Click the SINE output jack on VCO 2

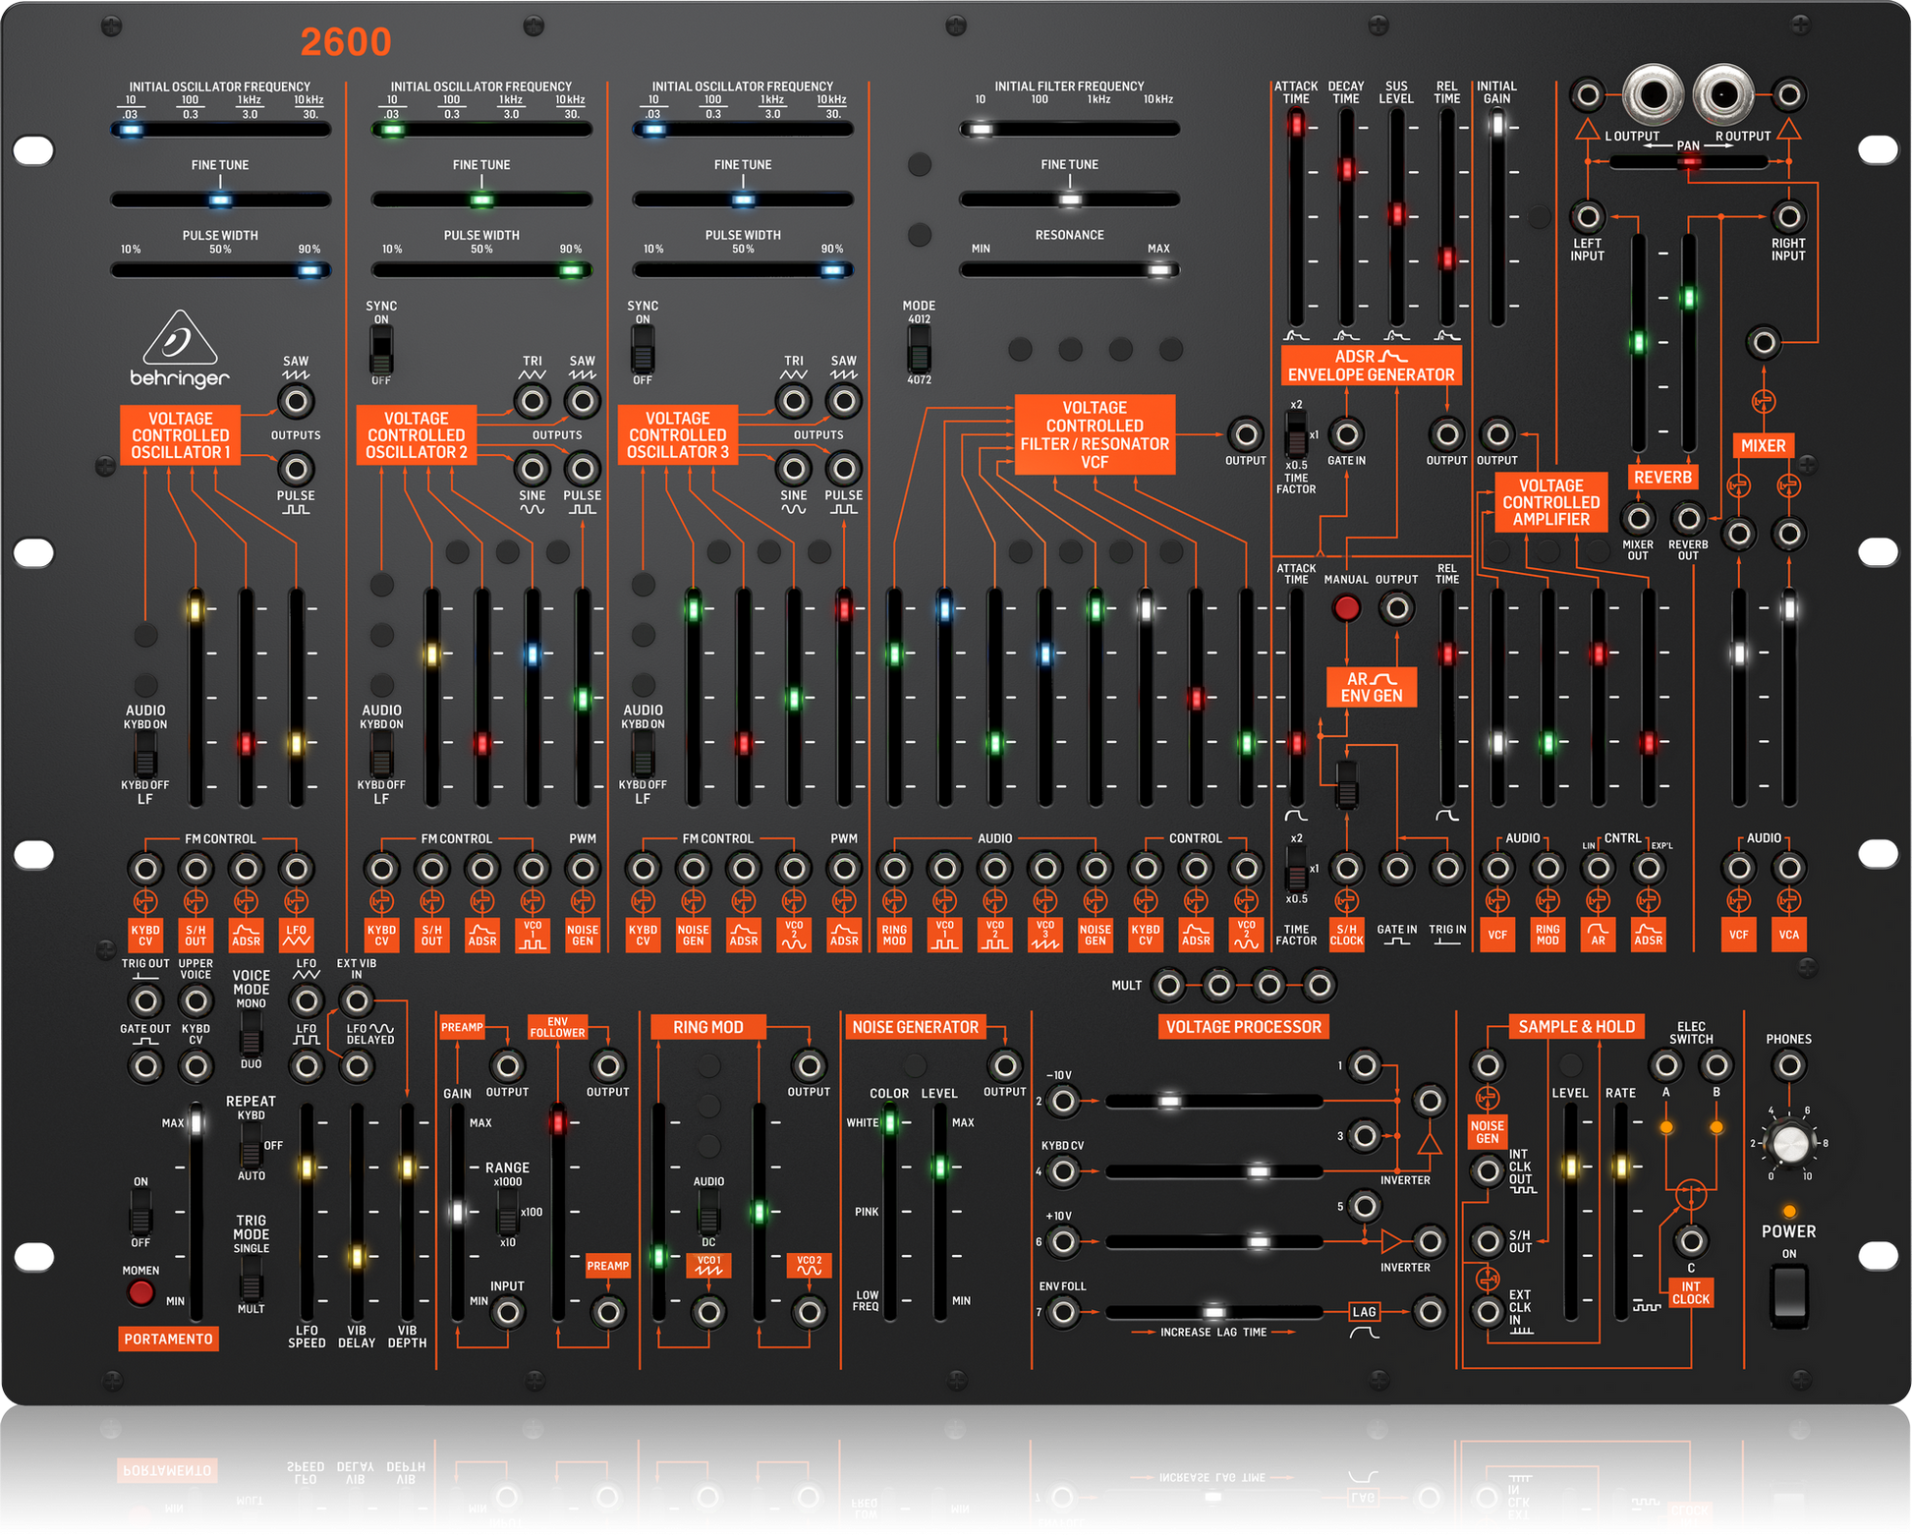[532, 470]
